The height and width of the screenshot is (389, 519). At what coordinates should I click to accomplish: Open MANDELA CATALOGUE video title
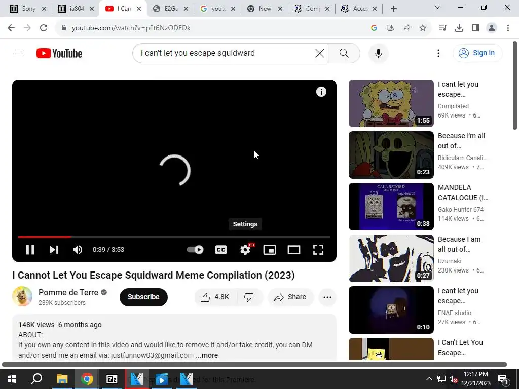(463, 192)
